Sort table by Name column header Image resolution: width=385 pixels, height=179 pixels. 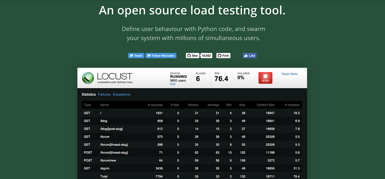[x=105, y=105]
